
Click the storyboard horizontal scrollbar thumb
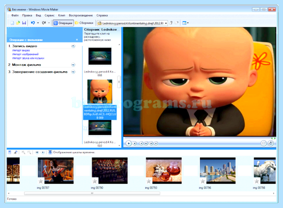(x=92, y=193)
